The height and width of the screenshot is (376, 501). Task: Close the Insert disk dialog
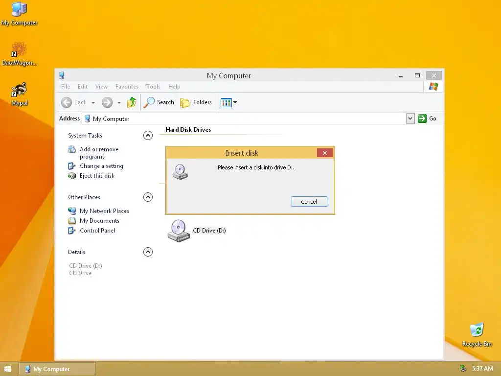click(x=325, y=153)
